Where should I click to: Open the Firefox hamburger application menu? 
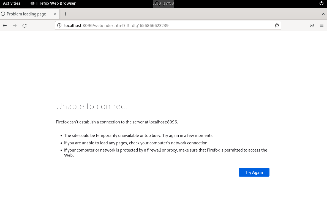tap(322, 26)
